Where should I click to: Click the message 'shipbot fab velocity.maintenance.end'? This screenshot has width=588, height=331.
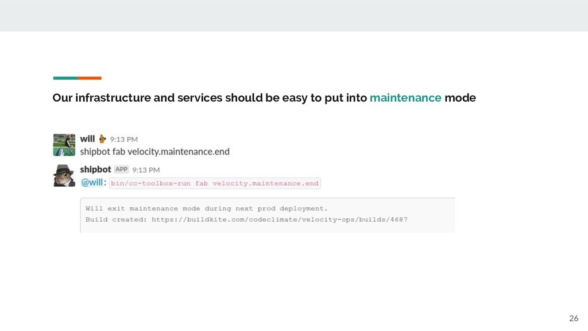click(x=155, y=152)
